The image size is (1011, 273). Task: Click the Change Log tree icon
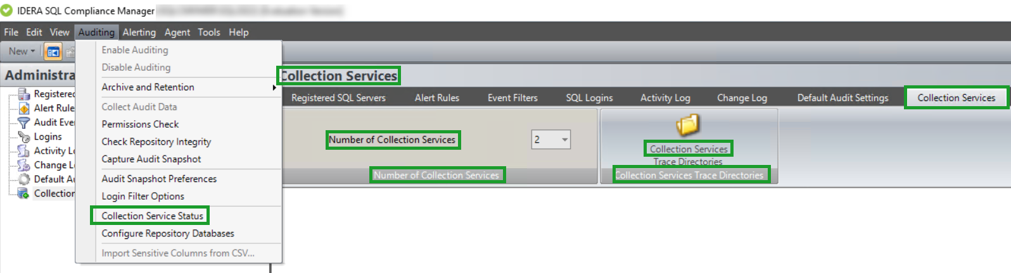point(24,165)
